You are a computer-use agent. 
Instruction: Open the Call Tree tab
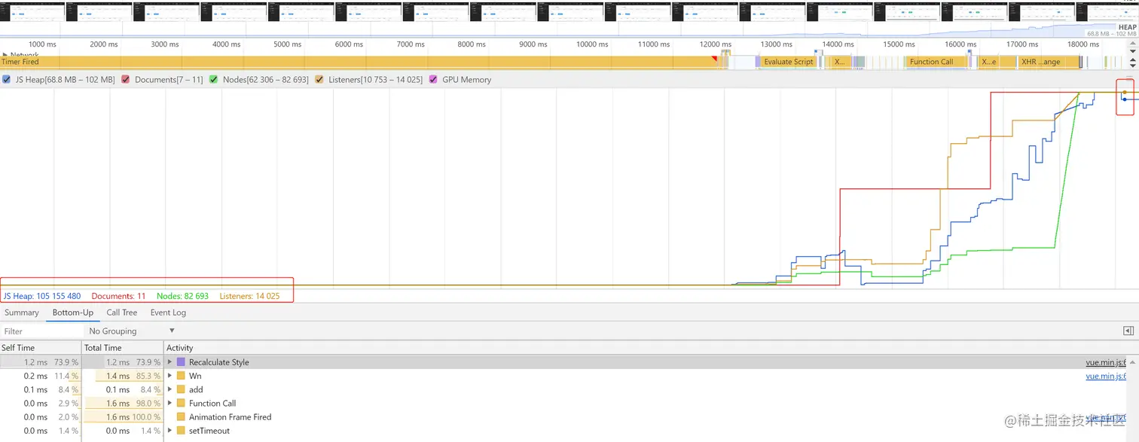[122, 312]
